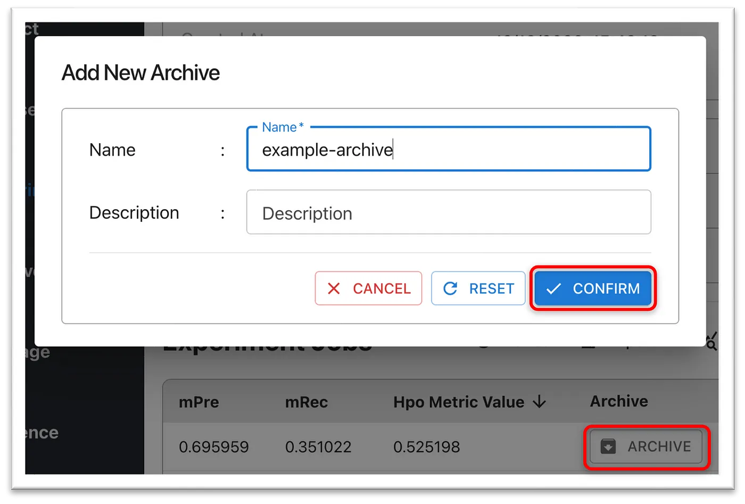Click the red X icon in Cancel
The height and width of the screenshot is (504, 745).
[x=334, y=288]
